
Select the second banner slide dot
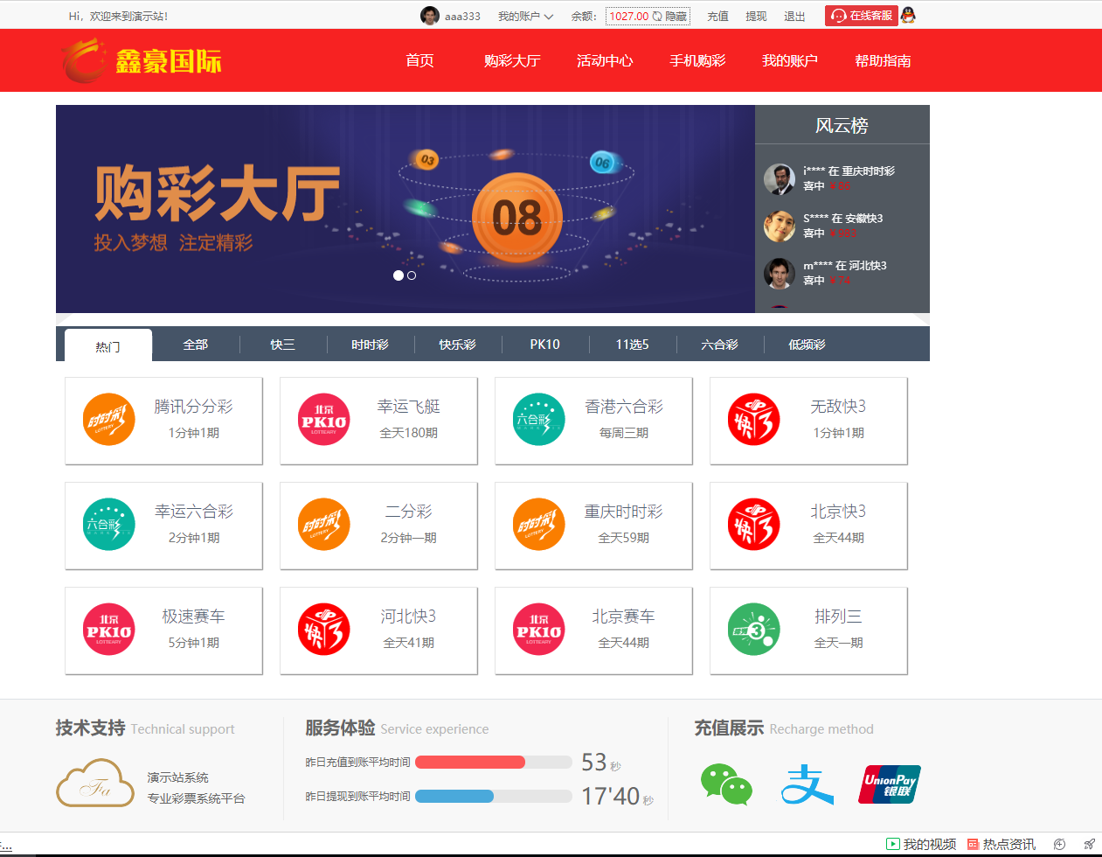point(412,275)
